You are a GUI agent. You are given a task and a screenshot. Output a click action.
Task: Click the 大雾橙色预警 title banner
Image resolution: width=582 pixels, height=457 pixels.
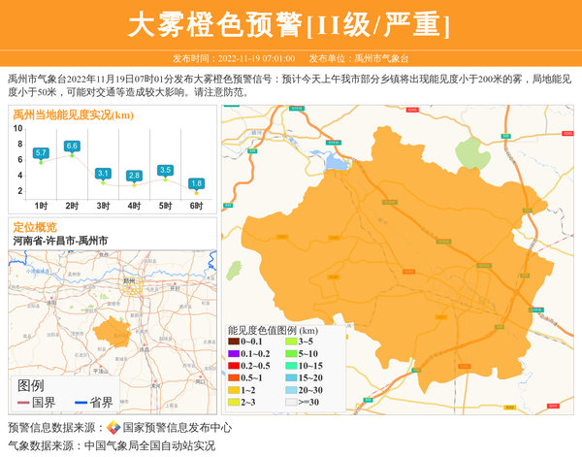coord(290,24)
